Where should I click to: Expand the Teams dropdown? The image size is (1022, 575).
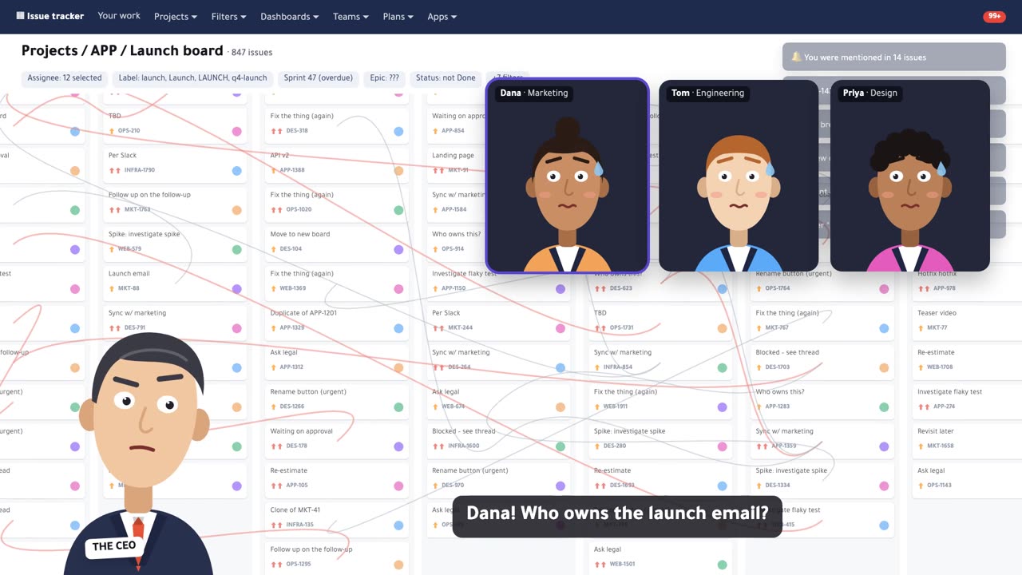click(351, 16)
